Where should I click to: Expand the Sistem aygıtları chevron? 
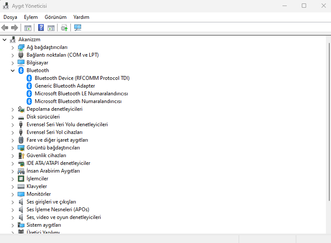[x=13, y=225]
